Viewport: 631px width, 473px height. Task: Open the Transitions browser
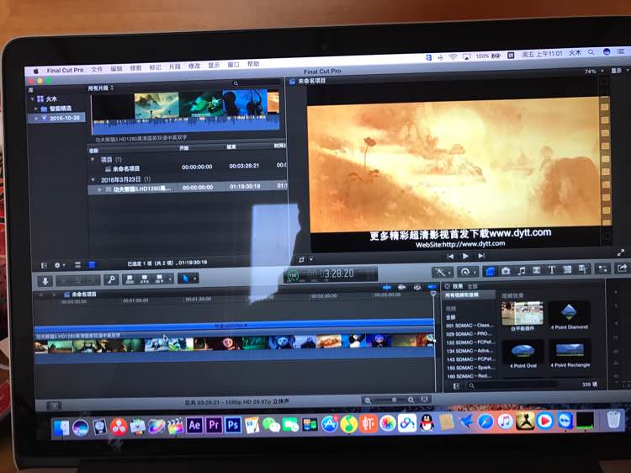(x=537, y=270)
